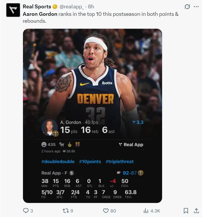Click the A. Gordon circular headshot
Screen dimensions: 202x217
(x=50, y=127)
